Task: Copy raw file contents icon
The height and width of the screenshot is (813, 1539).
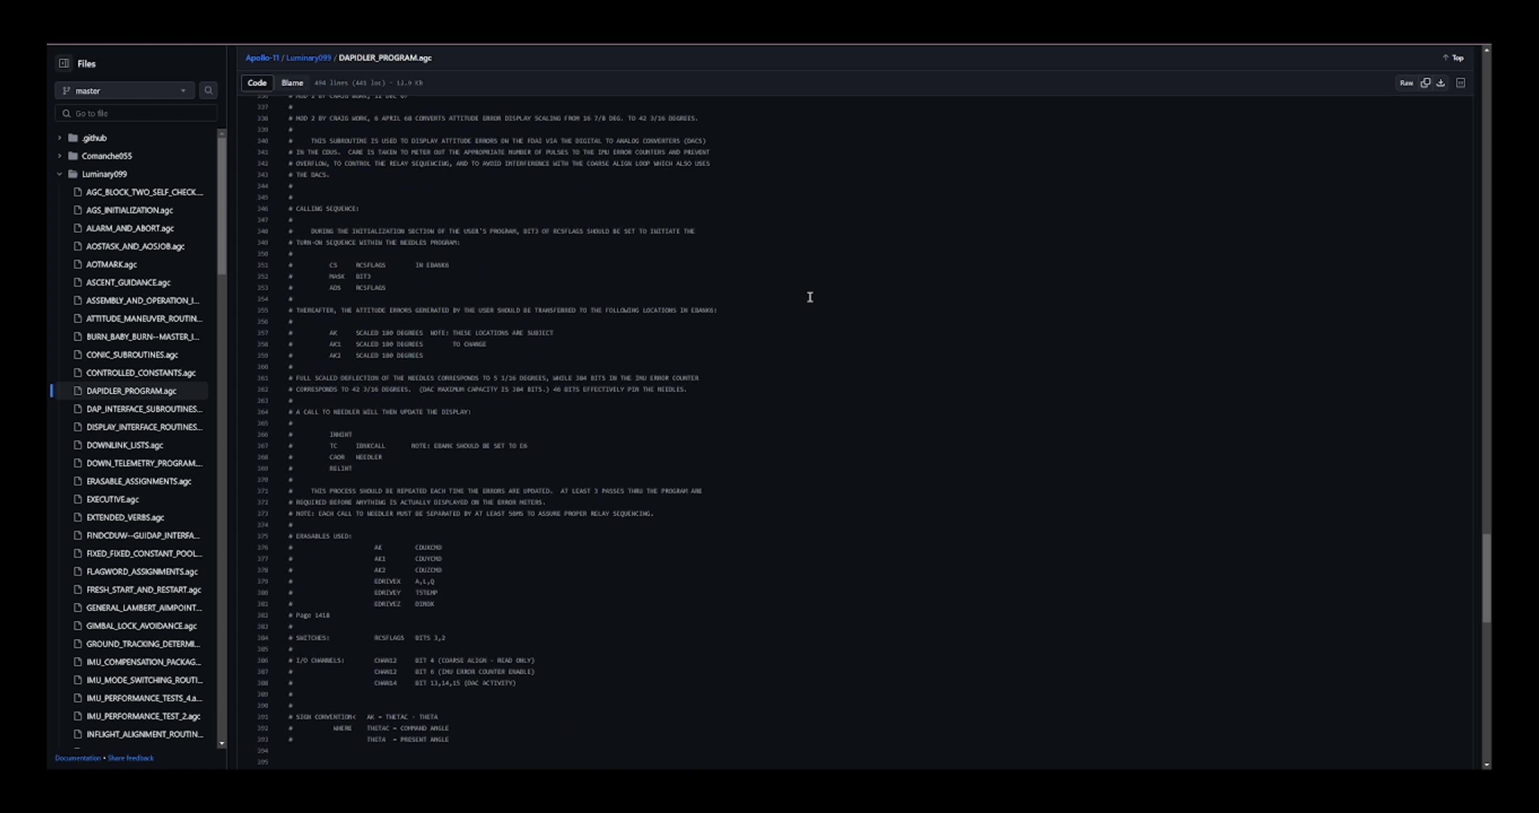Action: coord(1426,83)
